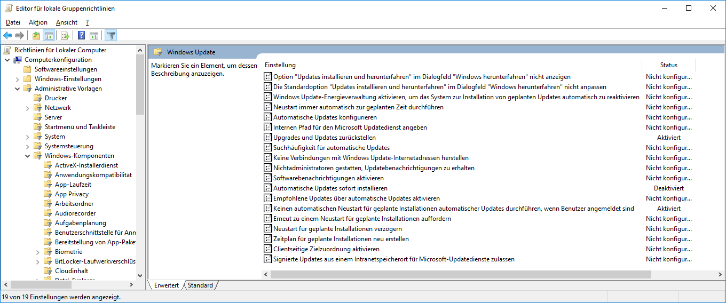
Task: Switch to the Erweitert tab
Action: click(x=167, y=285)
